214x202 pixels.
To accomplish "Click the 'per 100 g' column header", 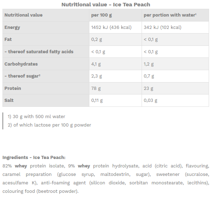I will pyautogui.click(x=101, y=15).
